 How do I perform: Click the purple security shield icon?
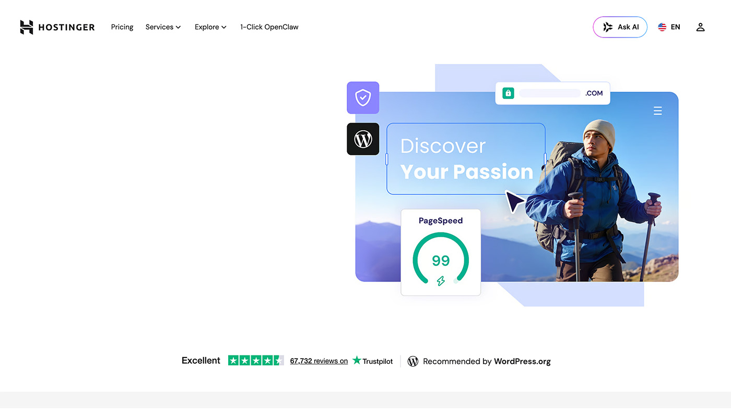(363, 97)
